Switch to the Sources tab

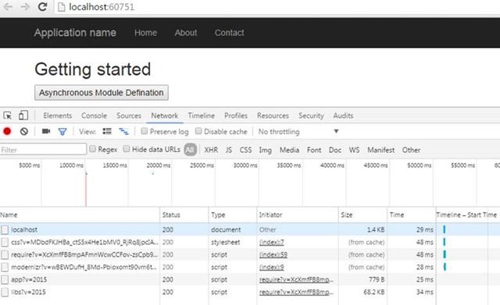coord(129,115)
